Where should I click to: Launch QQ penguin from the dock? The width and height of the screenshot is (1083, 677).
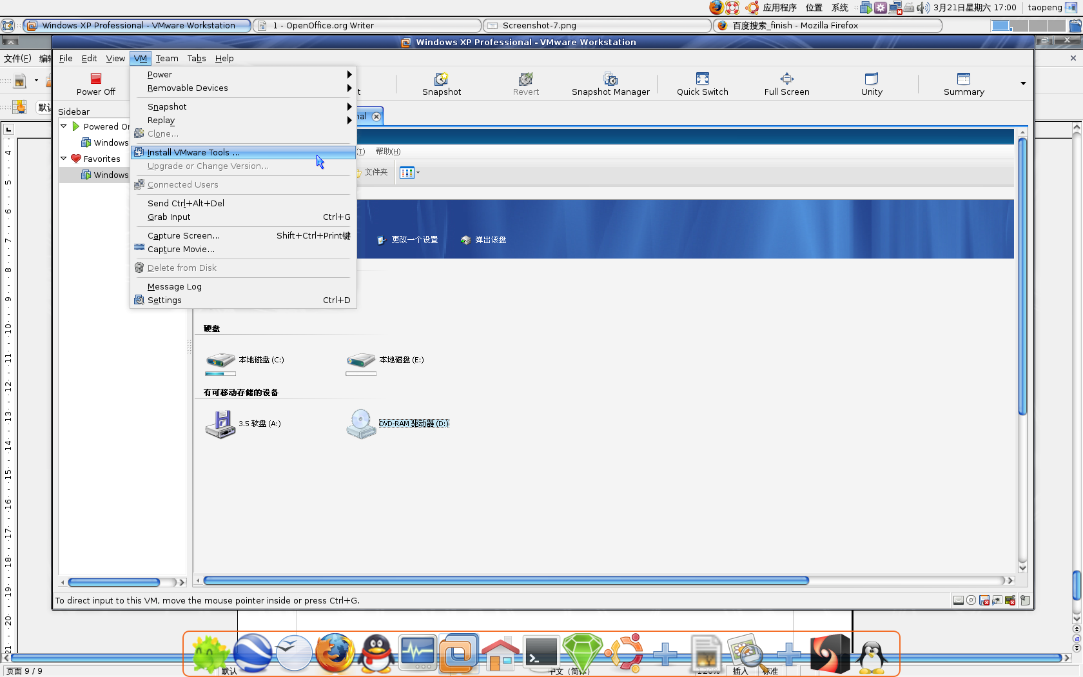point(376,653)
